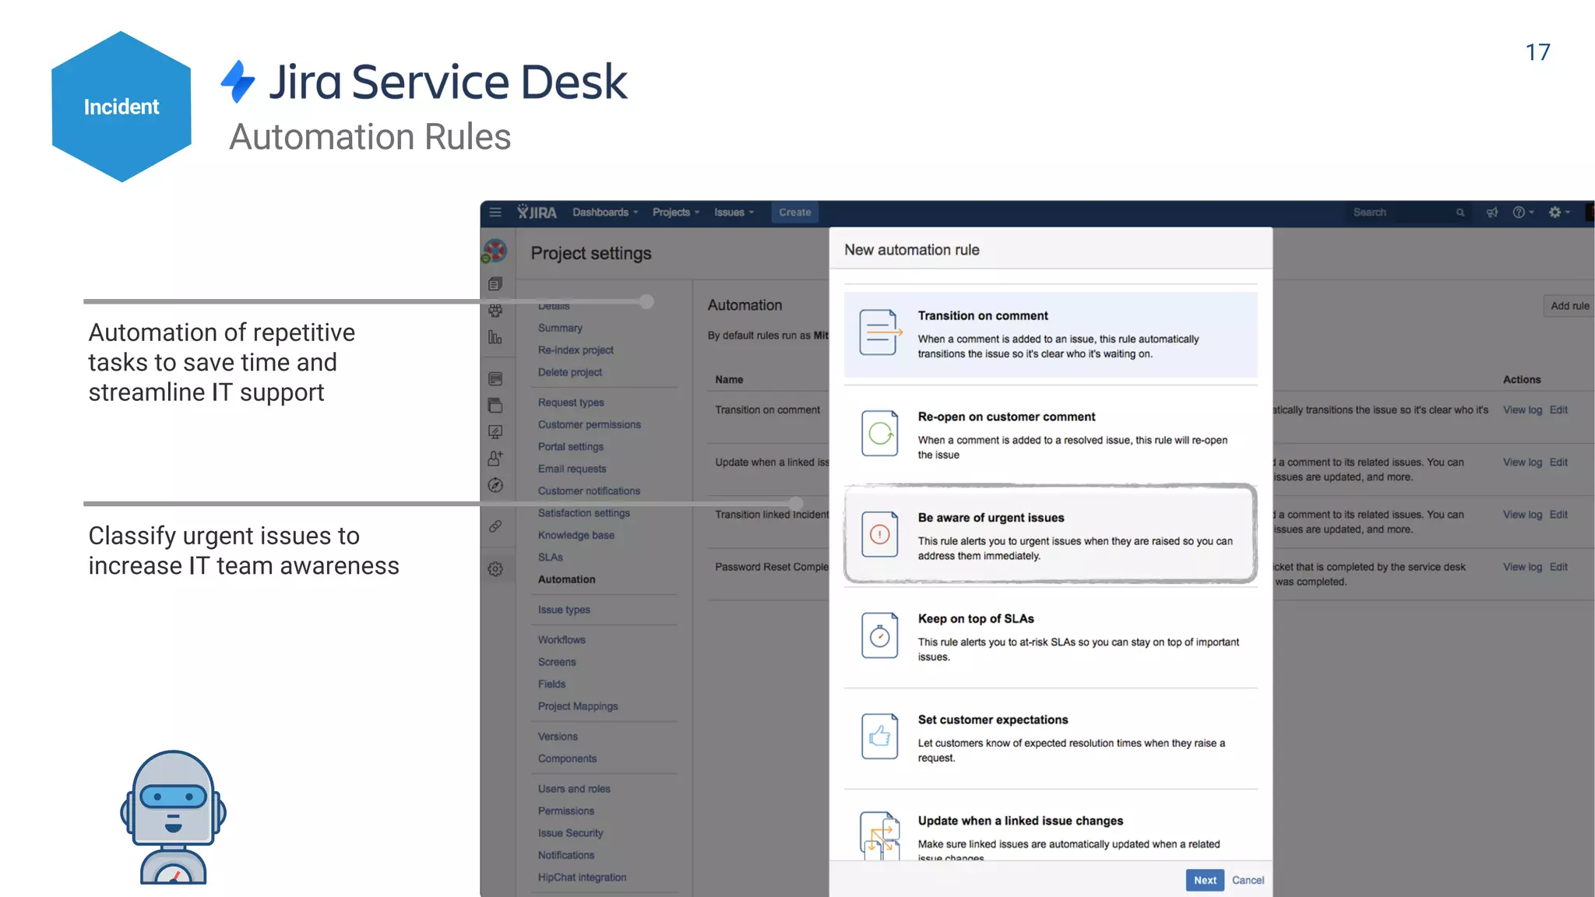Open Components settings

tap(567, 758)
